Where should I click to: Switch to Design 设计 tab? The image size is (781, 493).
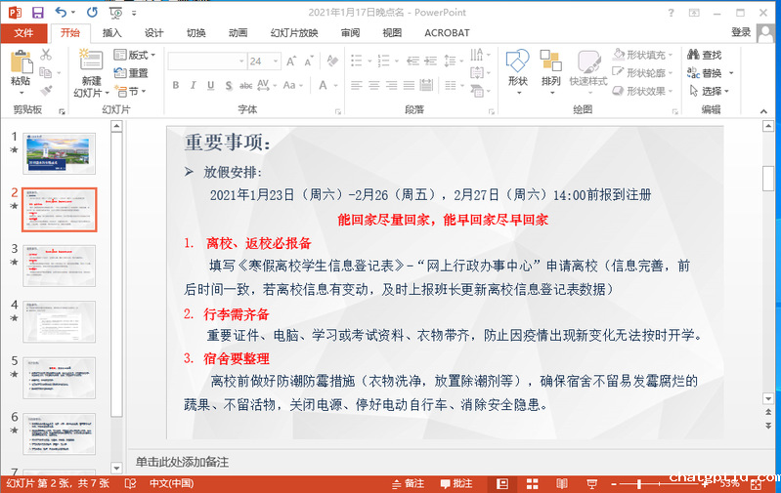pos(153,33)
